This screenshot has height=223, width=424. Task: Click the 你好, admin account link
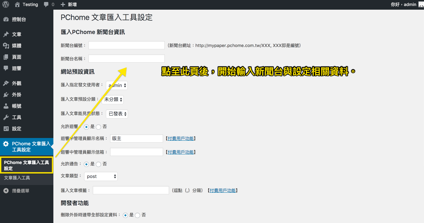tap(403, 4)
